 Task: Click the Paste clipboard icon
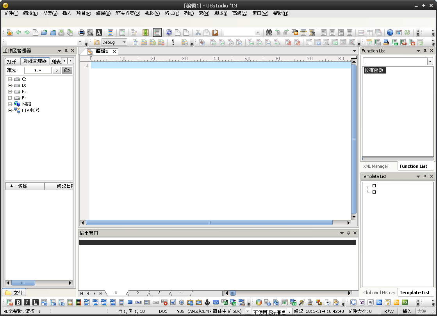pyautogui.click(x=215, y=32)
